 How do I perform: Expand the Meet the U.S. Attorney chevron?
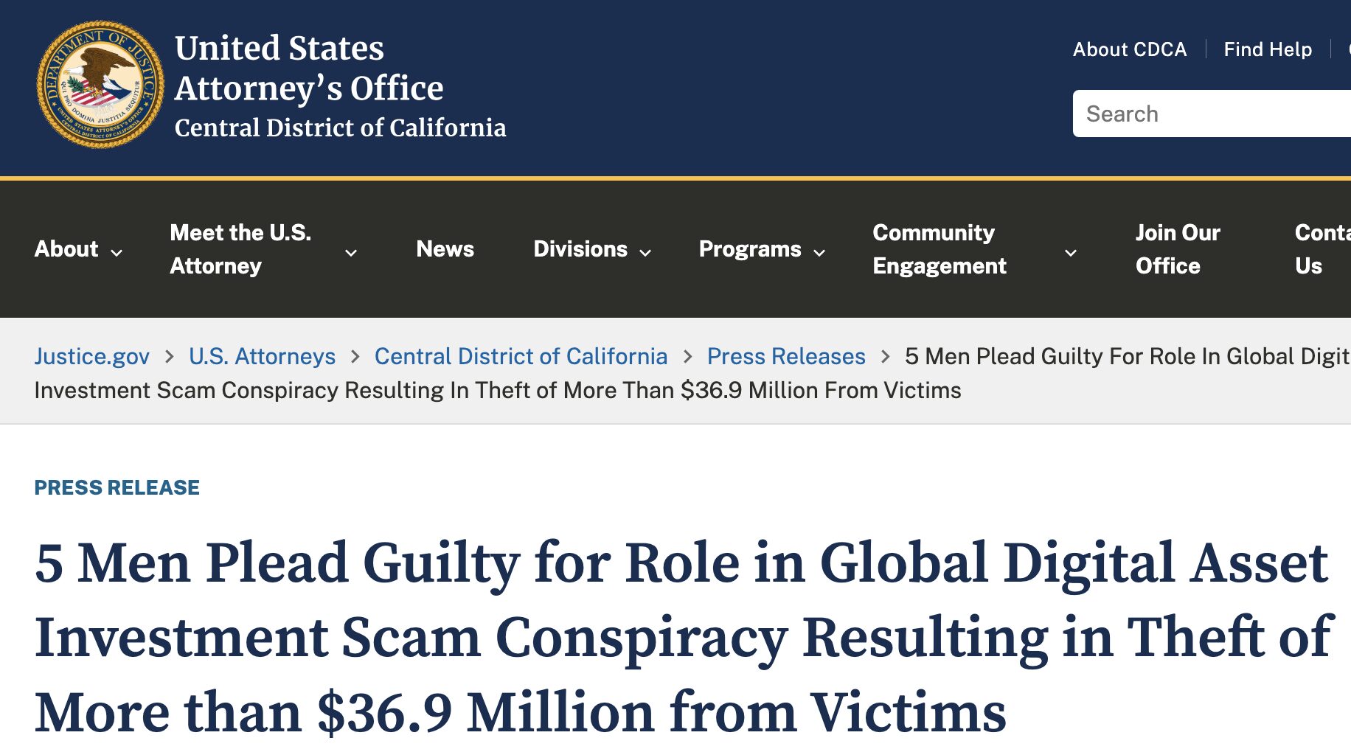(351, 253)
